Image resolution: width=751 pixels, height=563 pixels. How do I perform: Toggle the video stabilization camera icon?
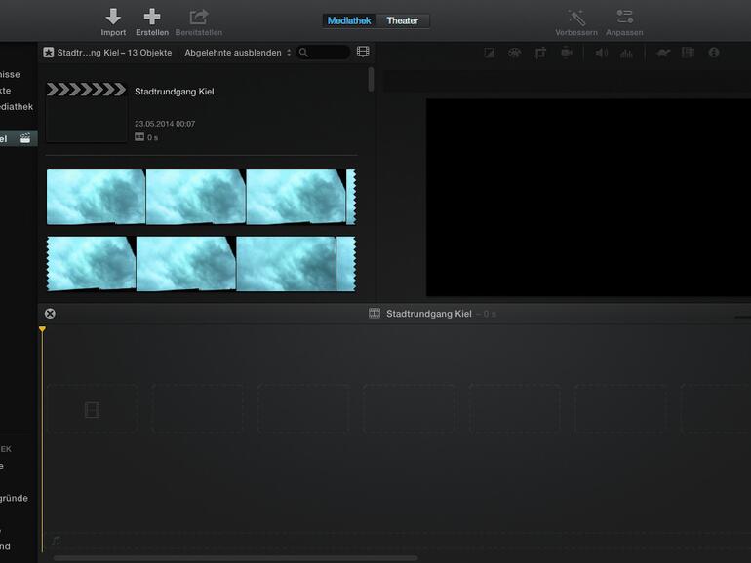pyautogui.click(x=567, y=53)
